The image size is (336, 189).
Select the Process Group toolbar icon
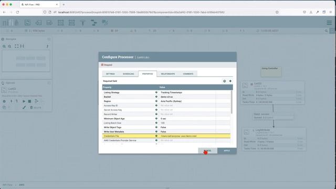(x=61, y=23)
